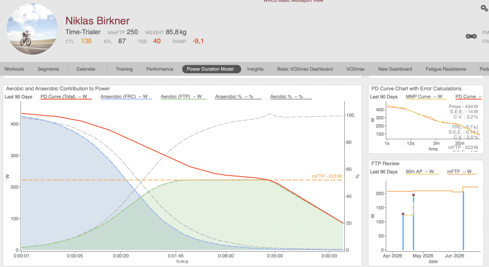Screen dimensions: 489x267
Task: Click the RAMP value -9,1
Action: coord(198,41)
